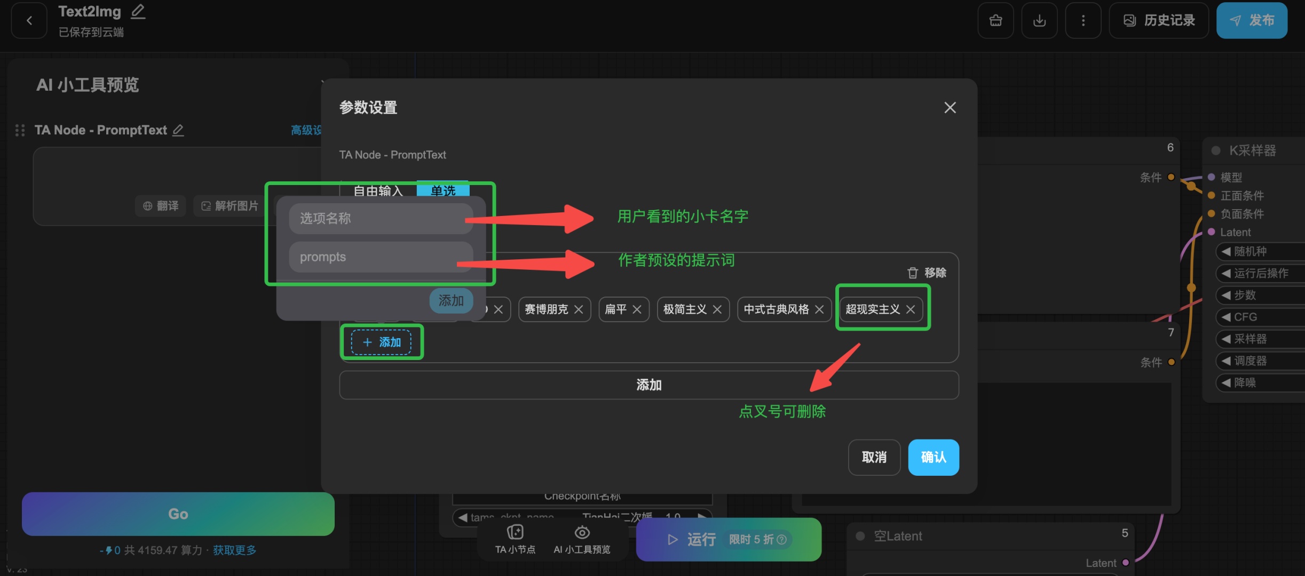1305x576 pixels.
Task: Delete the 超现实主义 tag with its X
Action: 911,310
